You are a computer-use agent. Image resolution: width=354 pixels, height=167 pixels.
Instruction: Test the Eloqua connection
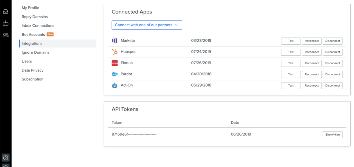(x=291, y=63)
